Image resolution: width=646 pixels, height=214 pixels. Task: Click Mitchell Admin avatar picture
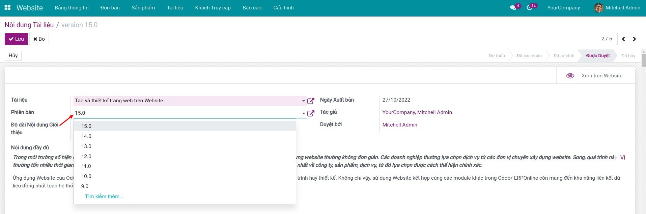[598, 8]
